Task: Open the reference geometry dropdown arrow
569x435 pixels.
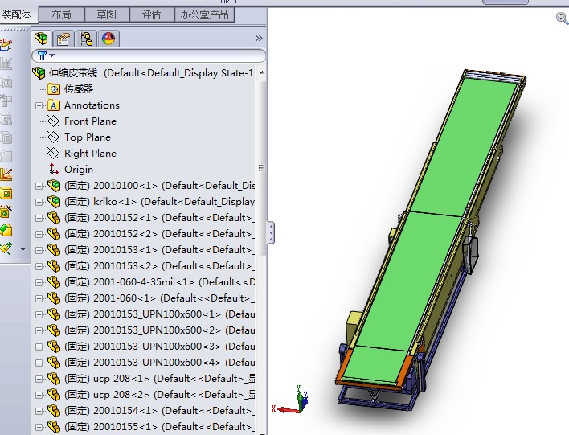Action: tap(23, 249)
